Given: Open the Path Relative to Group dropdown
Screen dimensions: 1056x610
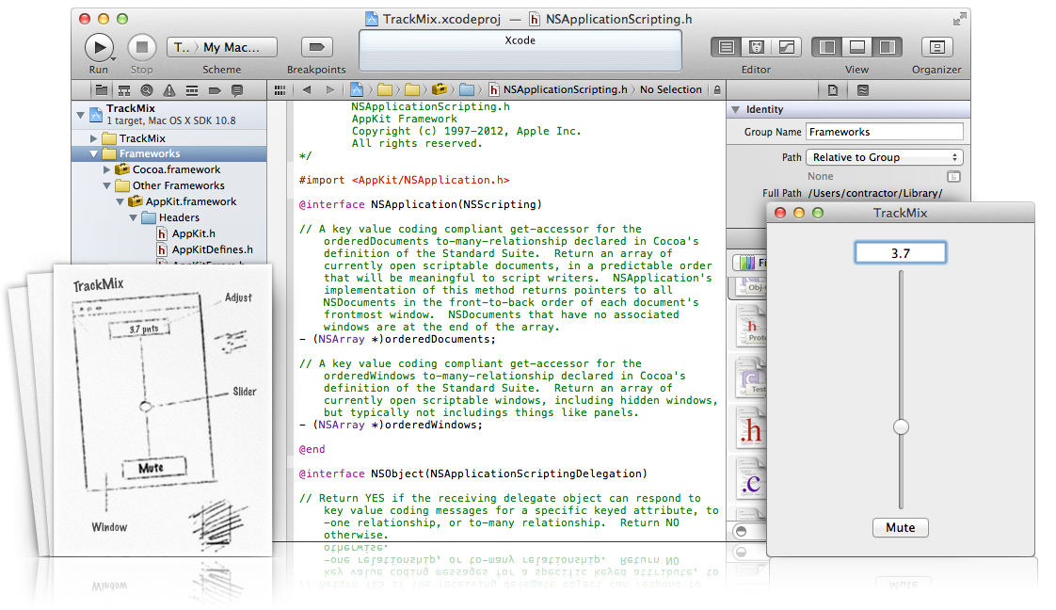Looking at the screenshot, I should point(885,157).
